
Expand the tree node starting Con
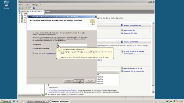click(x=20, y=20)
